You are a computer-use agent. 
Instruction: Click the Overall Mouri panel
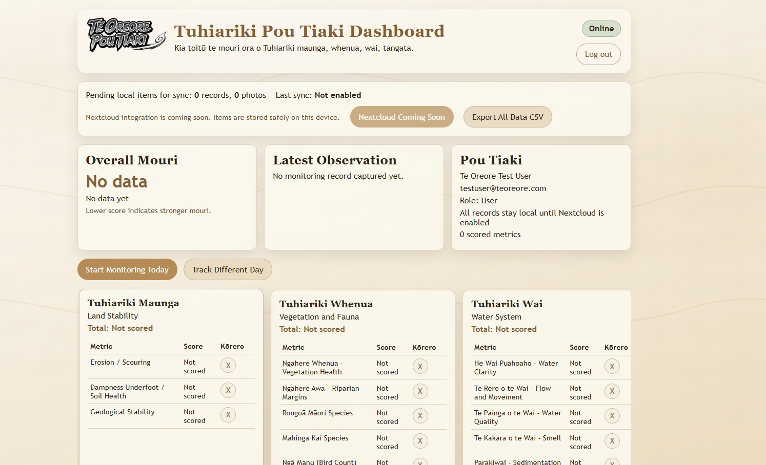point(167,197)
